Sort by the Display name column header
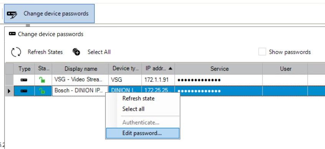The width and height of the screenshot is (325, 149). click(x=80, y=69)
